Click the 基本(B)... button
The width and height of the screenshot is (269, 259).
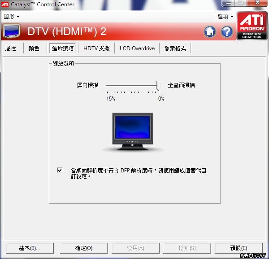[x=30, y=248]
